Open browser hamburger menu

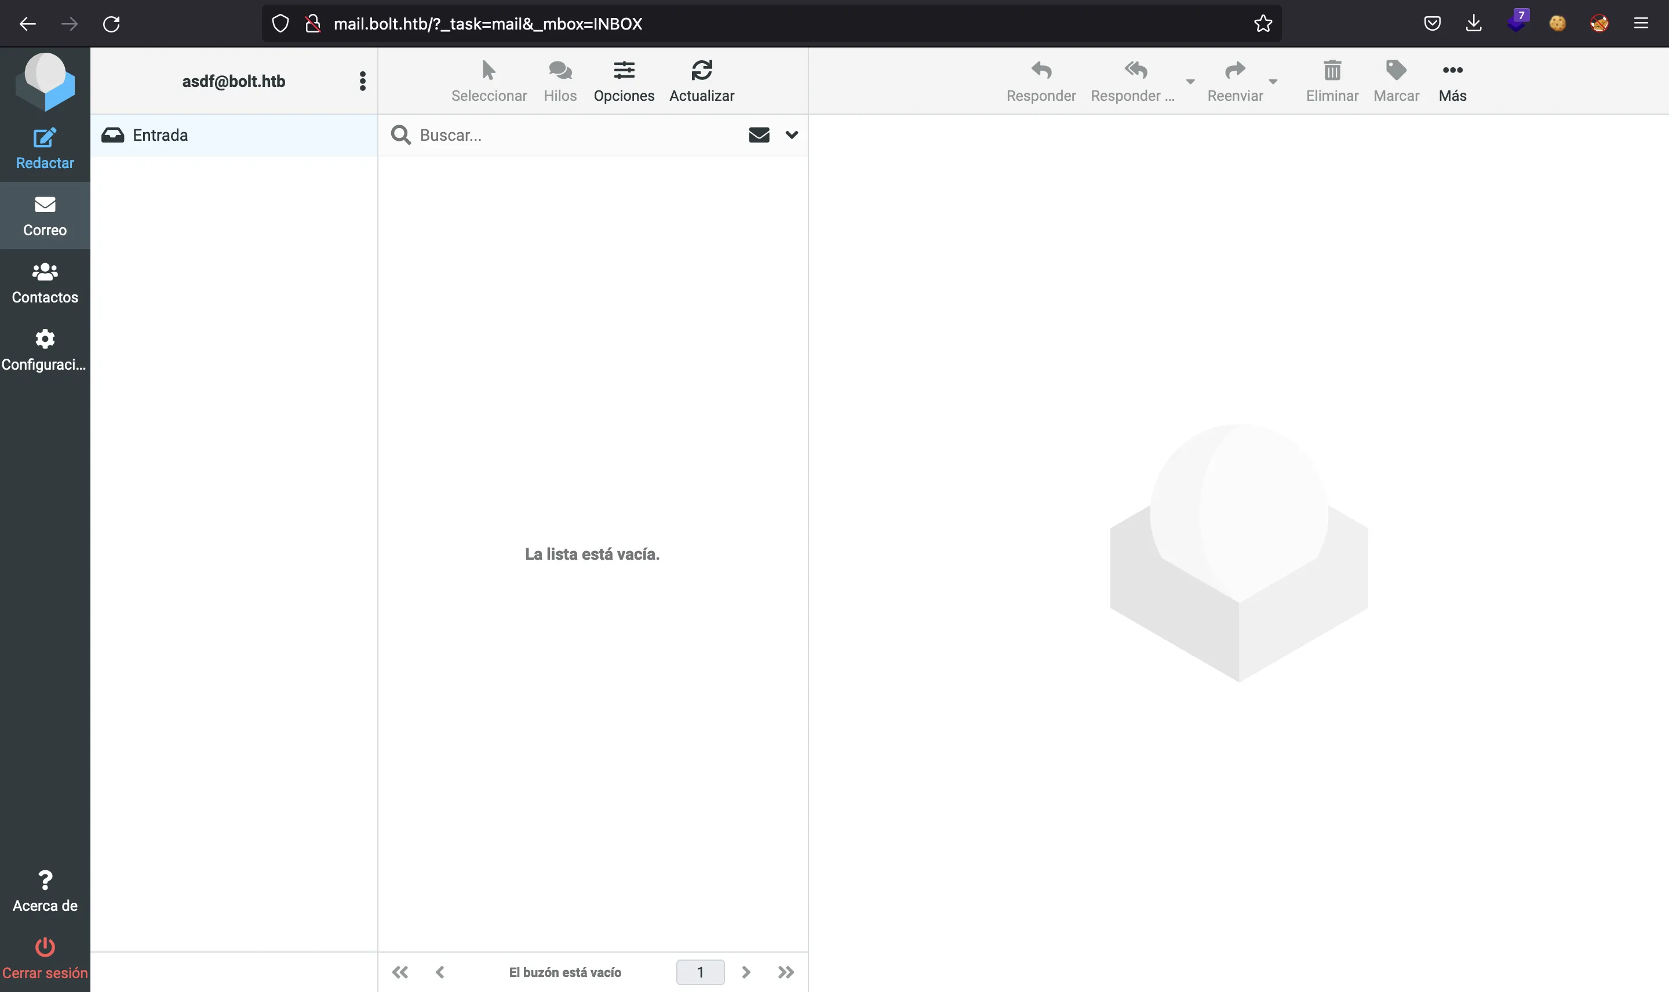(1641, 24)
